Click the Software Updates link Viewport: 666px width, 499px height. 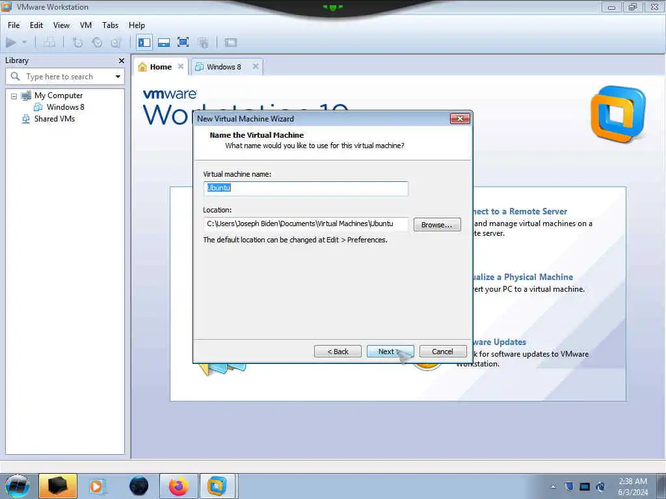pyautogui.click(x=499, y=342)
